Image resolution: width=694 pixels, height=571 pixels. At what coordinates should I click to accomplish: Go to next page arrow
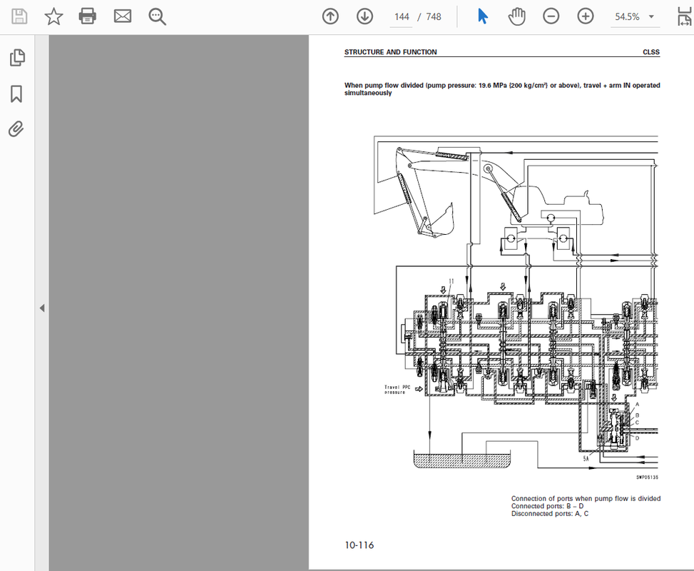(364, 17)
